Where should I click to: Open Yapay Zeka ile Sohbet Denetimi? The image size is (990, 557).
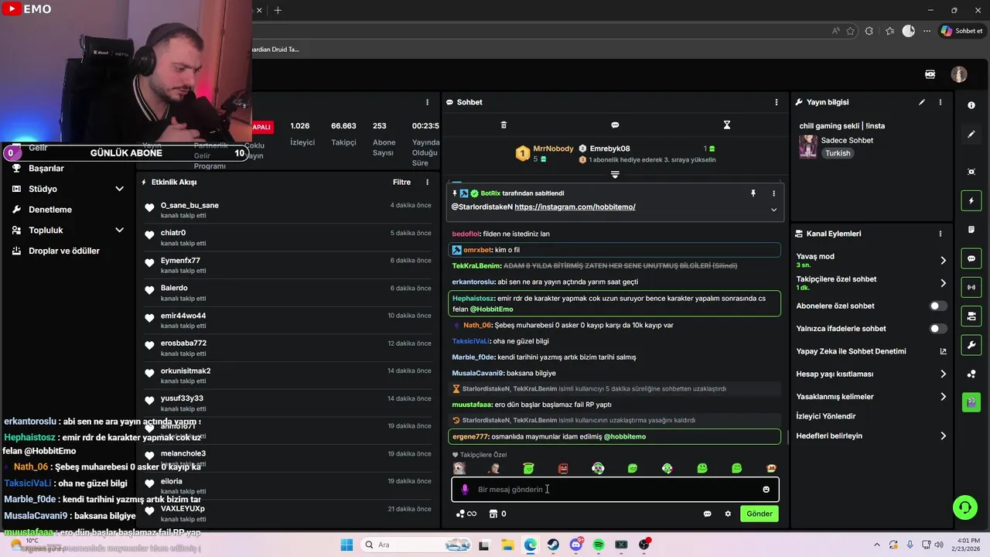tap(871, 351)
